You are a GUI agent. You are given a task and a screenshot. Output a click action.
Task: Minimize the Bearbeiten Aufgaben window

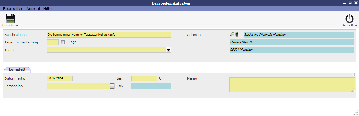(x=345, y=3)
